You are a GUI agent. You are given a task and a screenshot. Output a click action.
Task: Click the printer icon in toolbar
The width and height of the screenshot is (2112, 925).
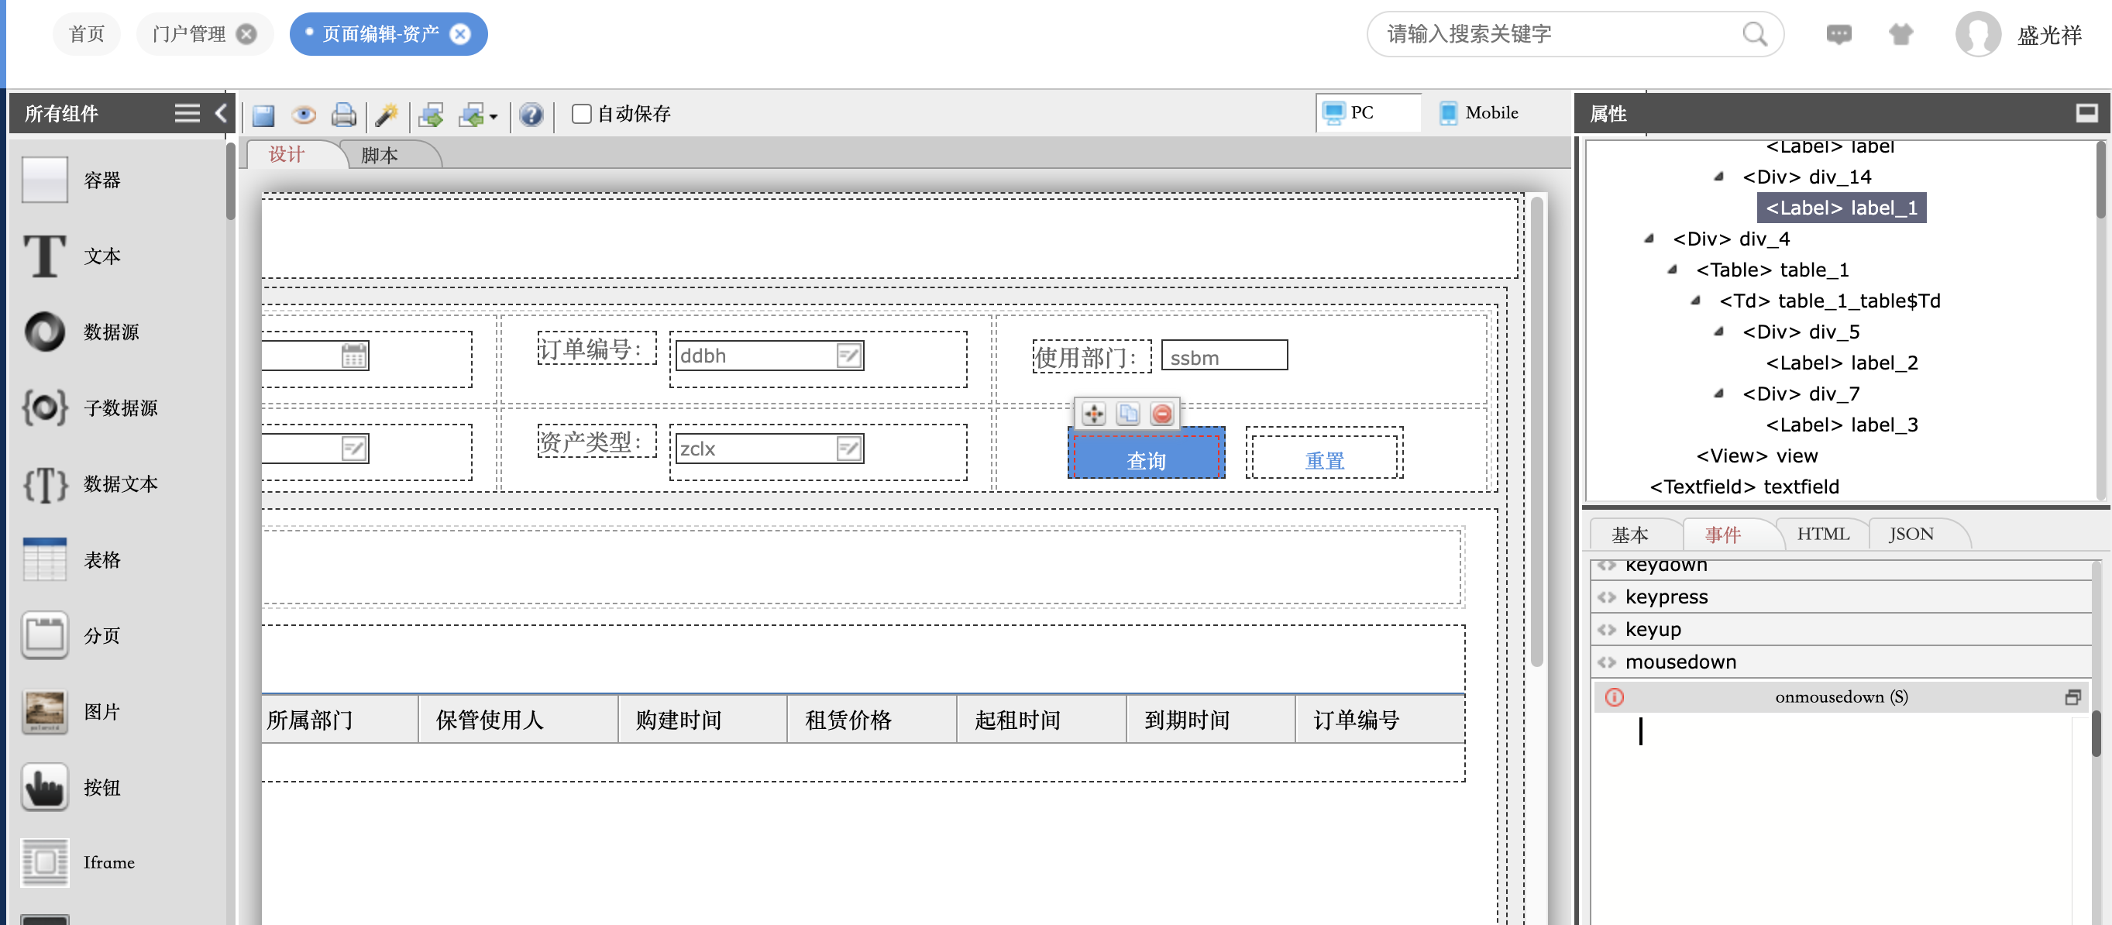point(343,115)
